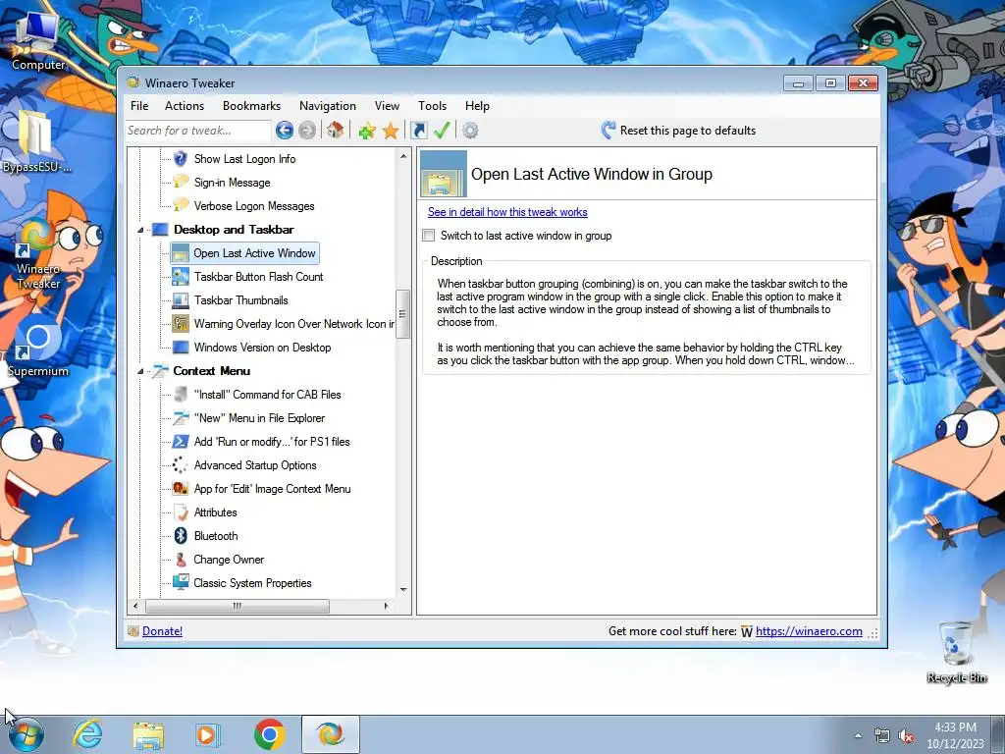Open bookmarks with the yellow star icon
The width and height of the screenshot is (1005, 754).
pos(391,131)
